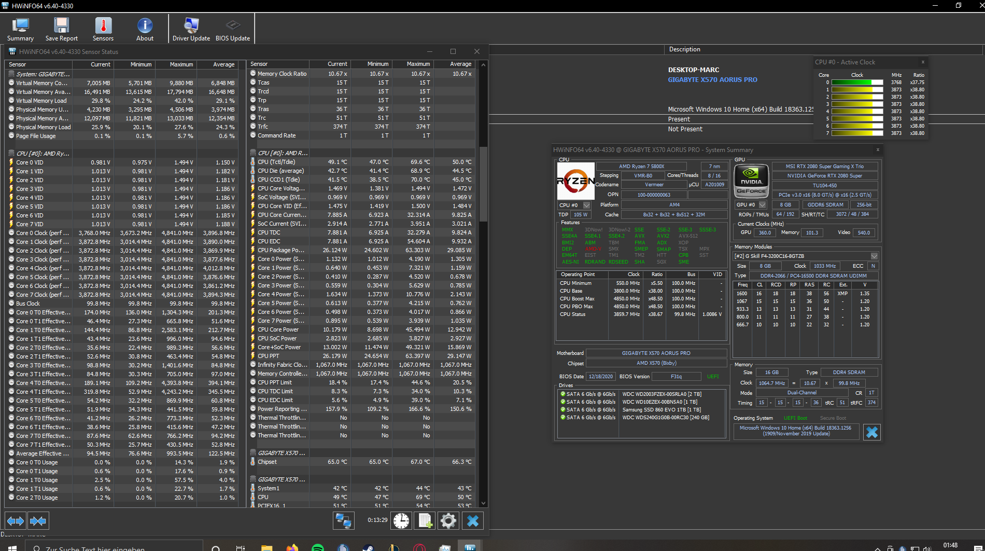Screen dimensions: 985x551
Task: Launch Driver Update from the toolbar
Action: 191,30
